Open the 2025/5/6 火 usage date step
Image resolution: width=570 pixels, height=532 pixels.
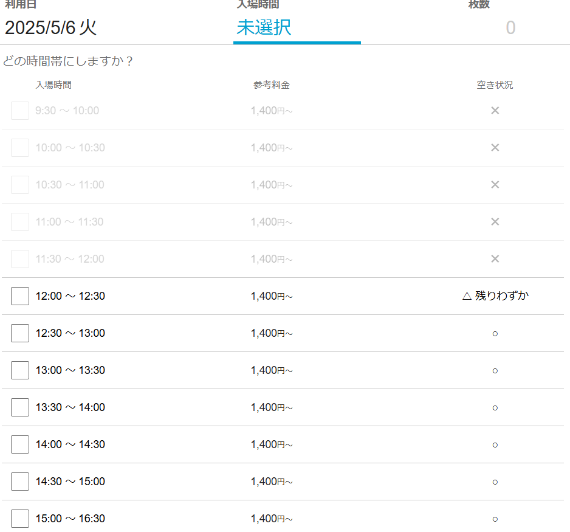tap(51, 27)
